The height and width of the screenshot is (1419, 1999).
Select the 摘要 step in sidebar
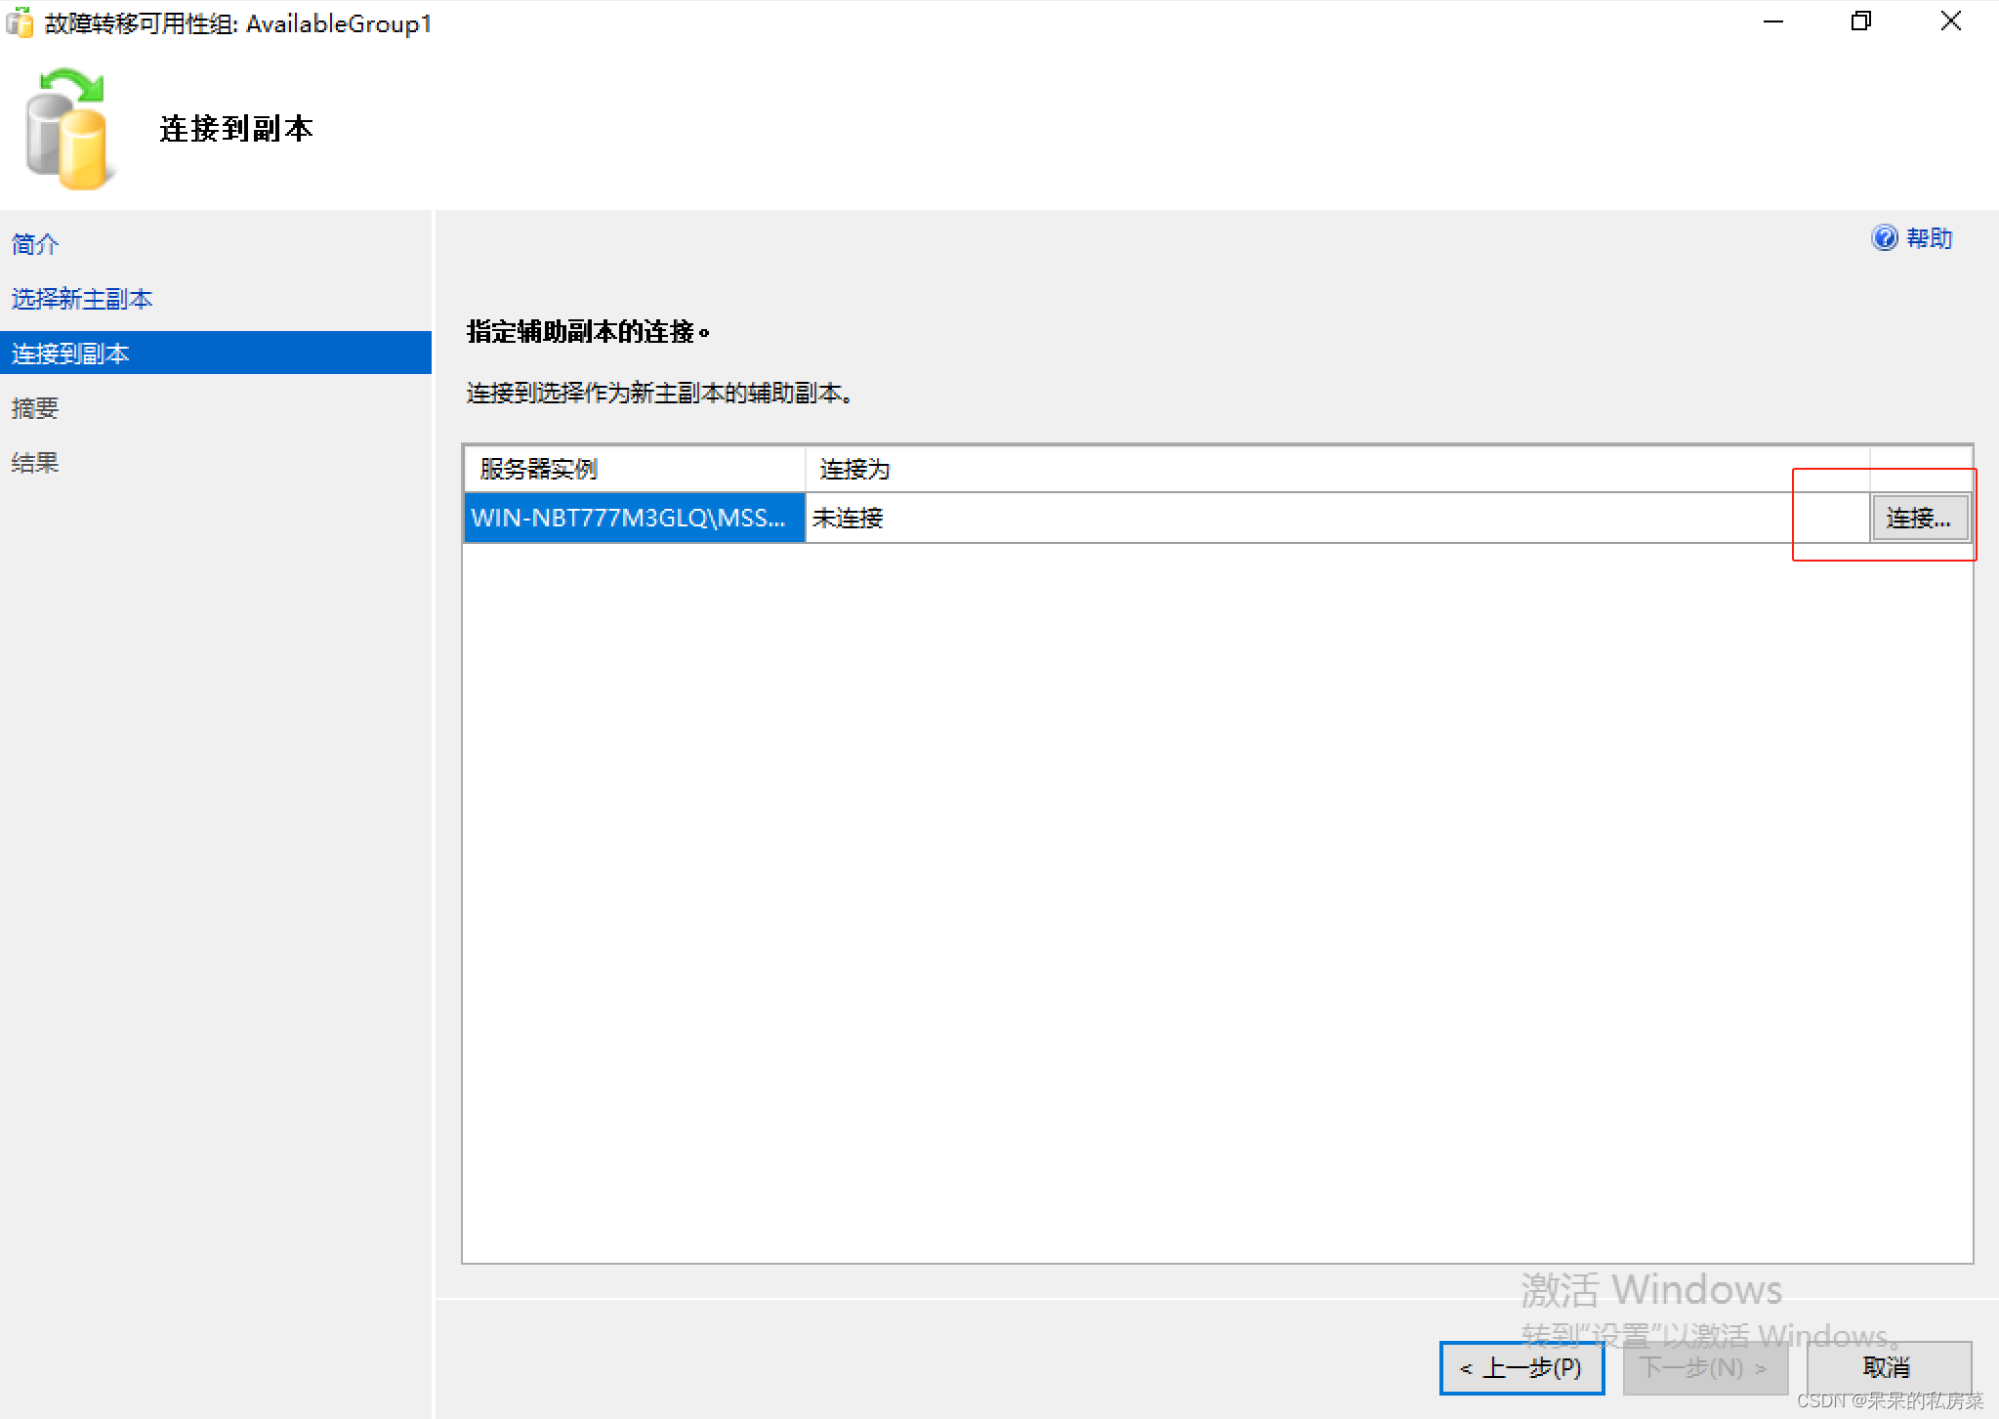[35, 408]
